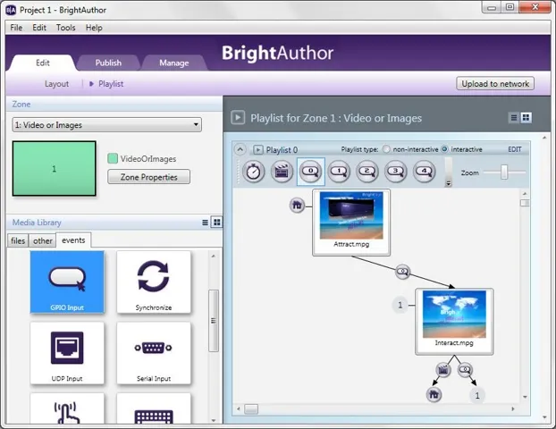This screenshot has height=429, width=556.
Task: Select the Interact.mpg thumbnail
Action: 454,314
